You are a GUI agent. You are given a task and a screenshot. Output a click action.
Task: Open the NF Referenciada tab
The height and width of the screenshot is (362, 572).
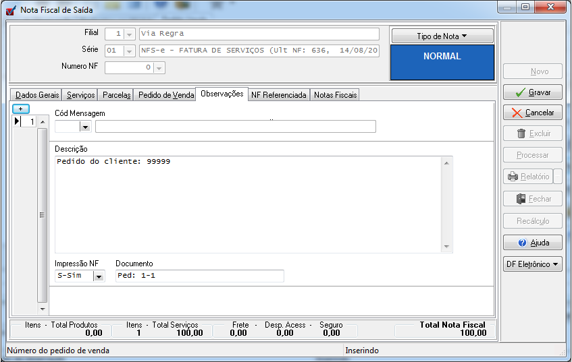278,96
